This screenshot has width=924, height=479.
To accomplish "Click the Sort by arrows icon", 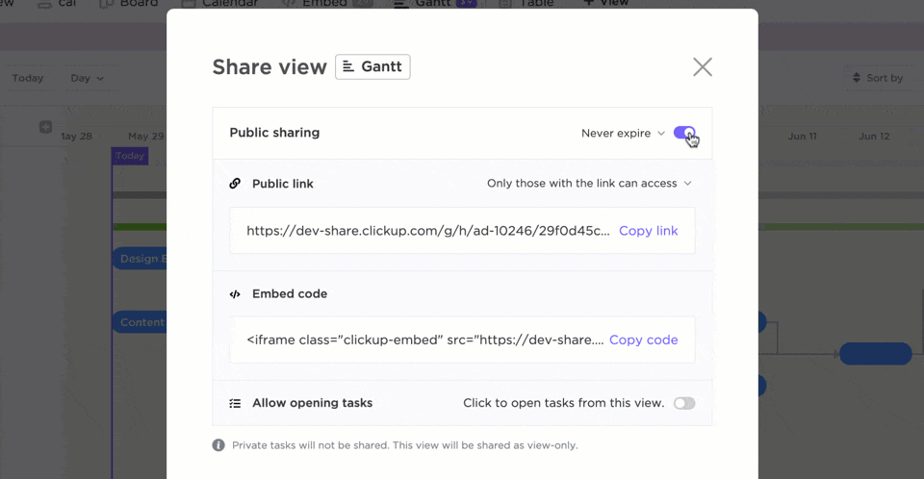I will pos(857,78).
